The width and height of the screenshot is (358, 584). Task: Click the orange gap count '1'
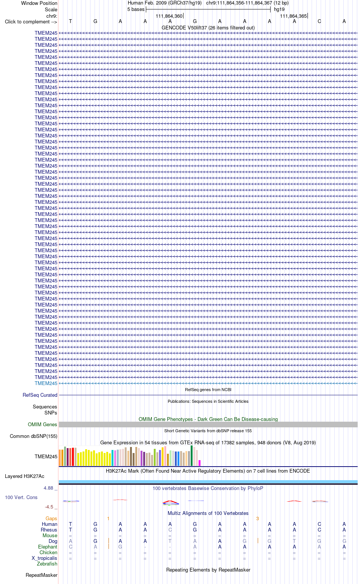[x=108, y=518]
